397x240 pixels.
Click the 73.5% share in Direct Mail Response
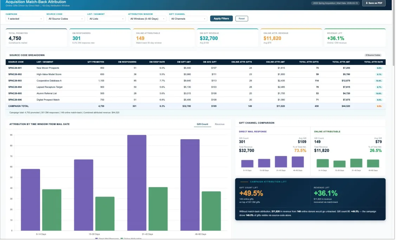click(x=300, y=151)
